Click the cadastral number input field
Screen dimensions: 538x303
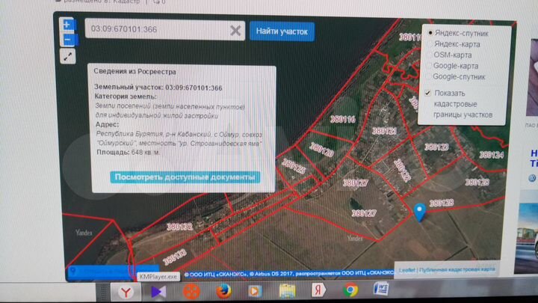pos(157,31)
